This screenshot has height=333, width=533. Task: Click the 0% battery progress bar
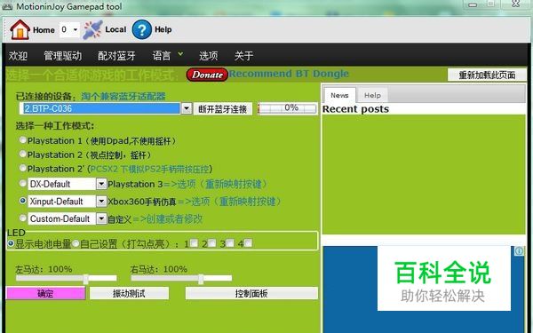pos(288,108)
